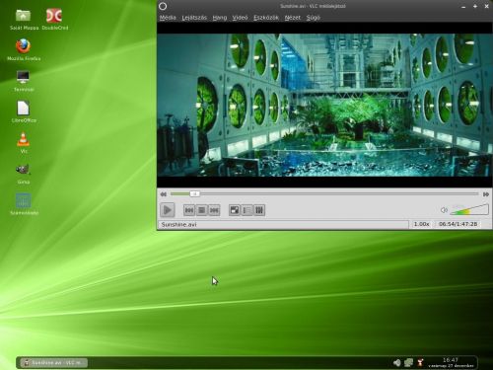This screenshot has height=370, width=493.
Task: Launch Mozilla Firefox desktop icon
Action: coord(24,50)
